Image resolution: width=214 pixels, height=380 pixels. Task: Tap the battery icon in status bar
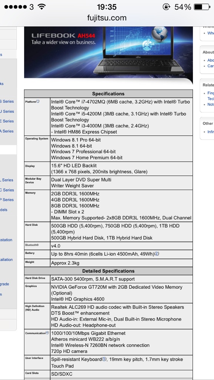pyautogui.click(x=202, y=7)
